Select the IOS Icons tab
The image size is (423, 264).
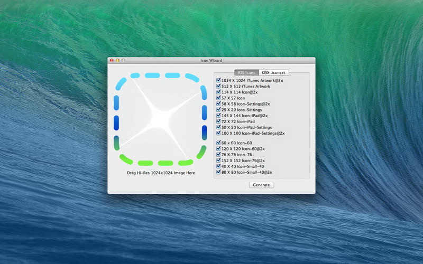247,72
